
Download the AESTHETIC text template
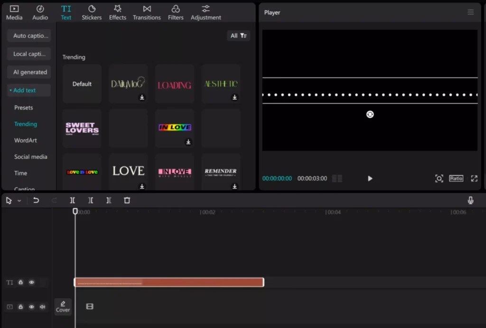(x=234, y=97)
